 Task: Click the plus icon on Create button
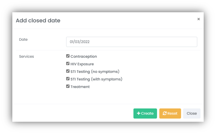click(139, 113)
